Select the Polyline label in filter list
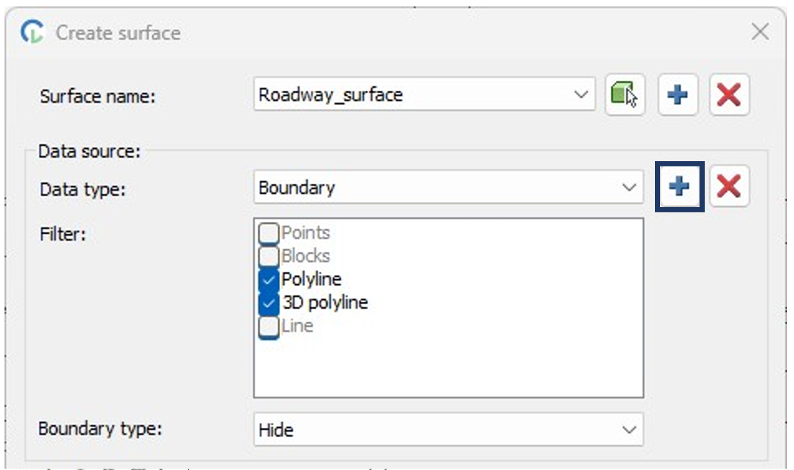The image size is (794, 470). pos(311,280)
